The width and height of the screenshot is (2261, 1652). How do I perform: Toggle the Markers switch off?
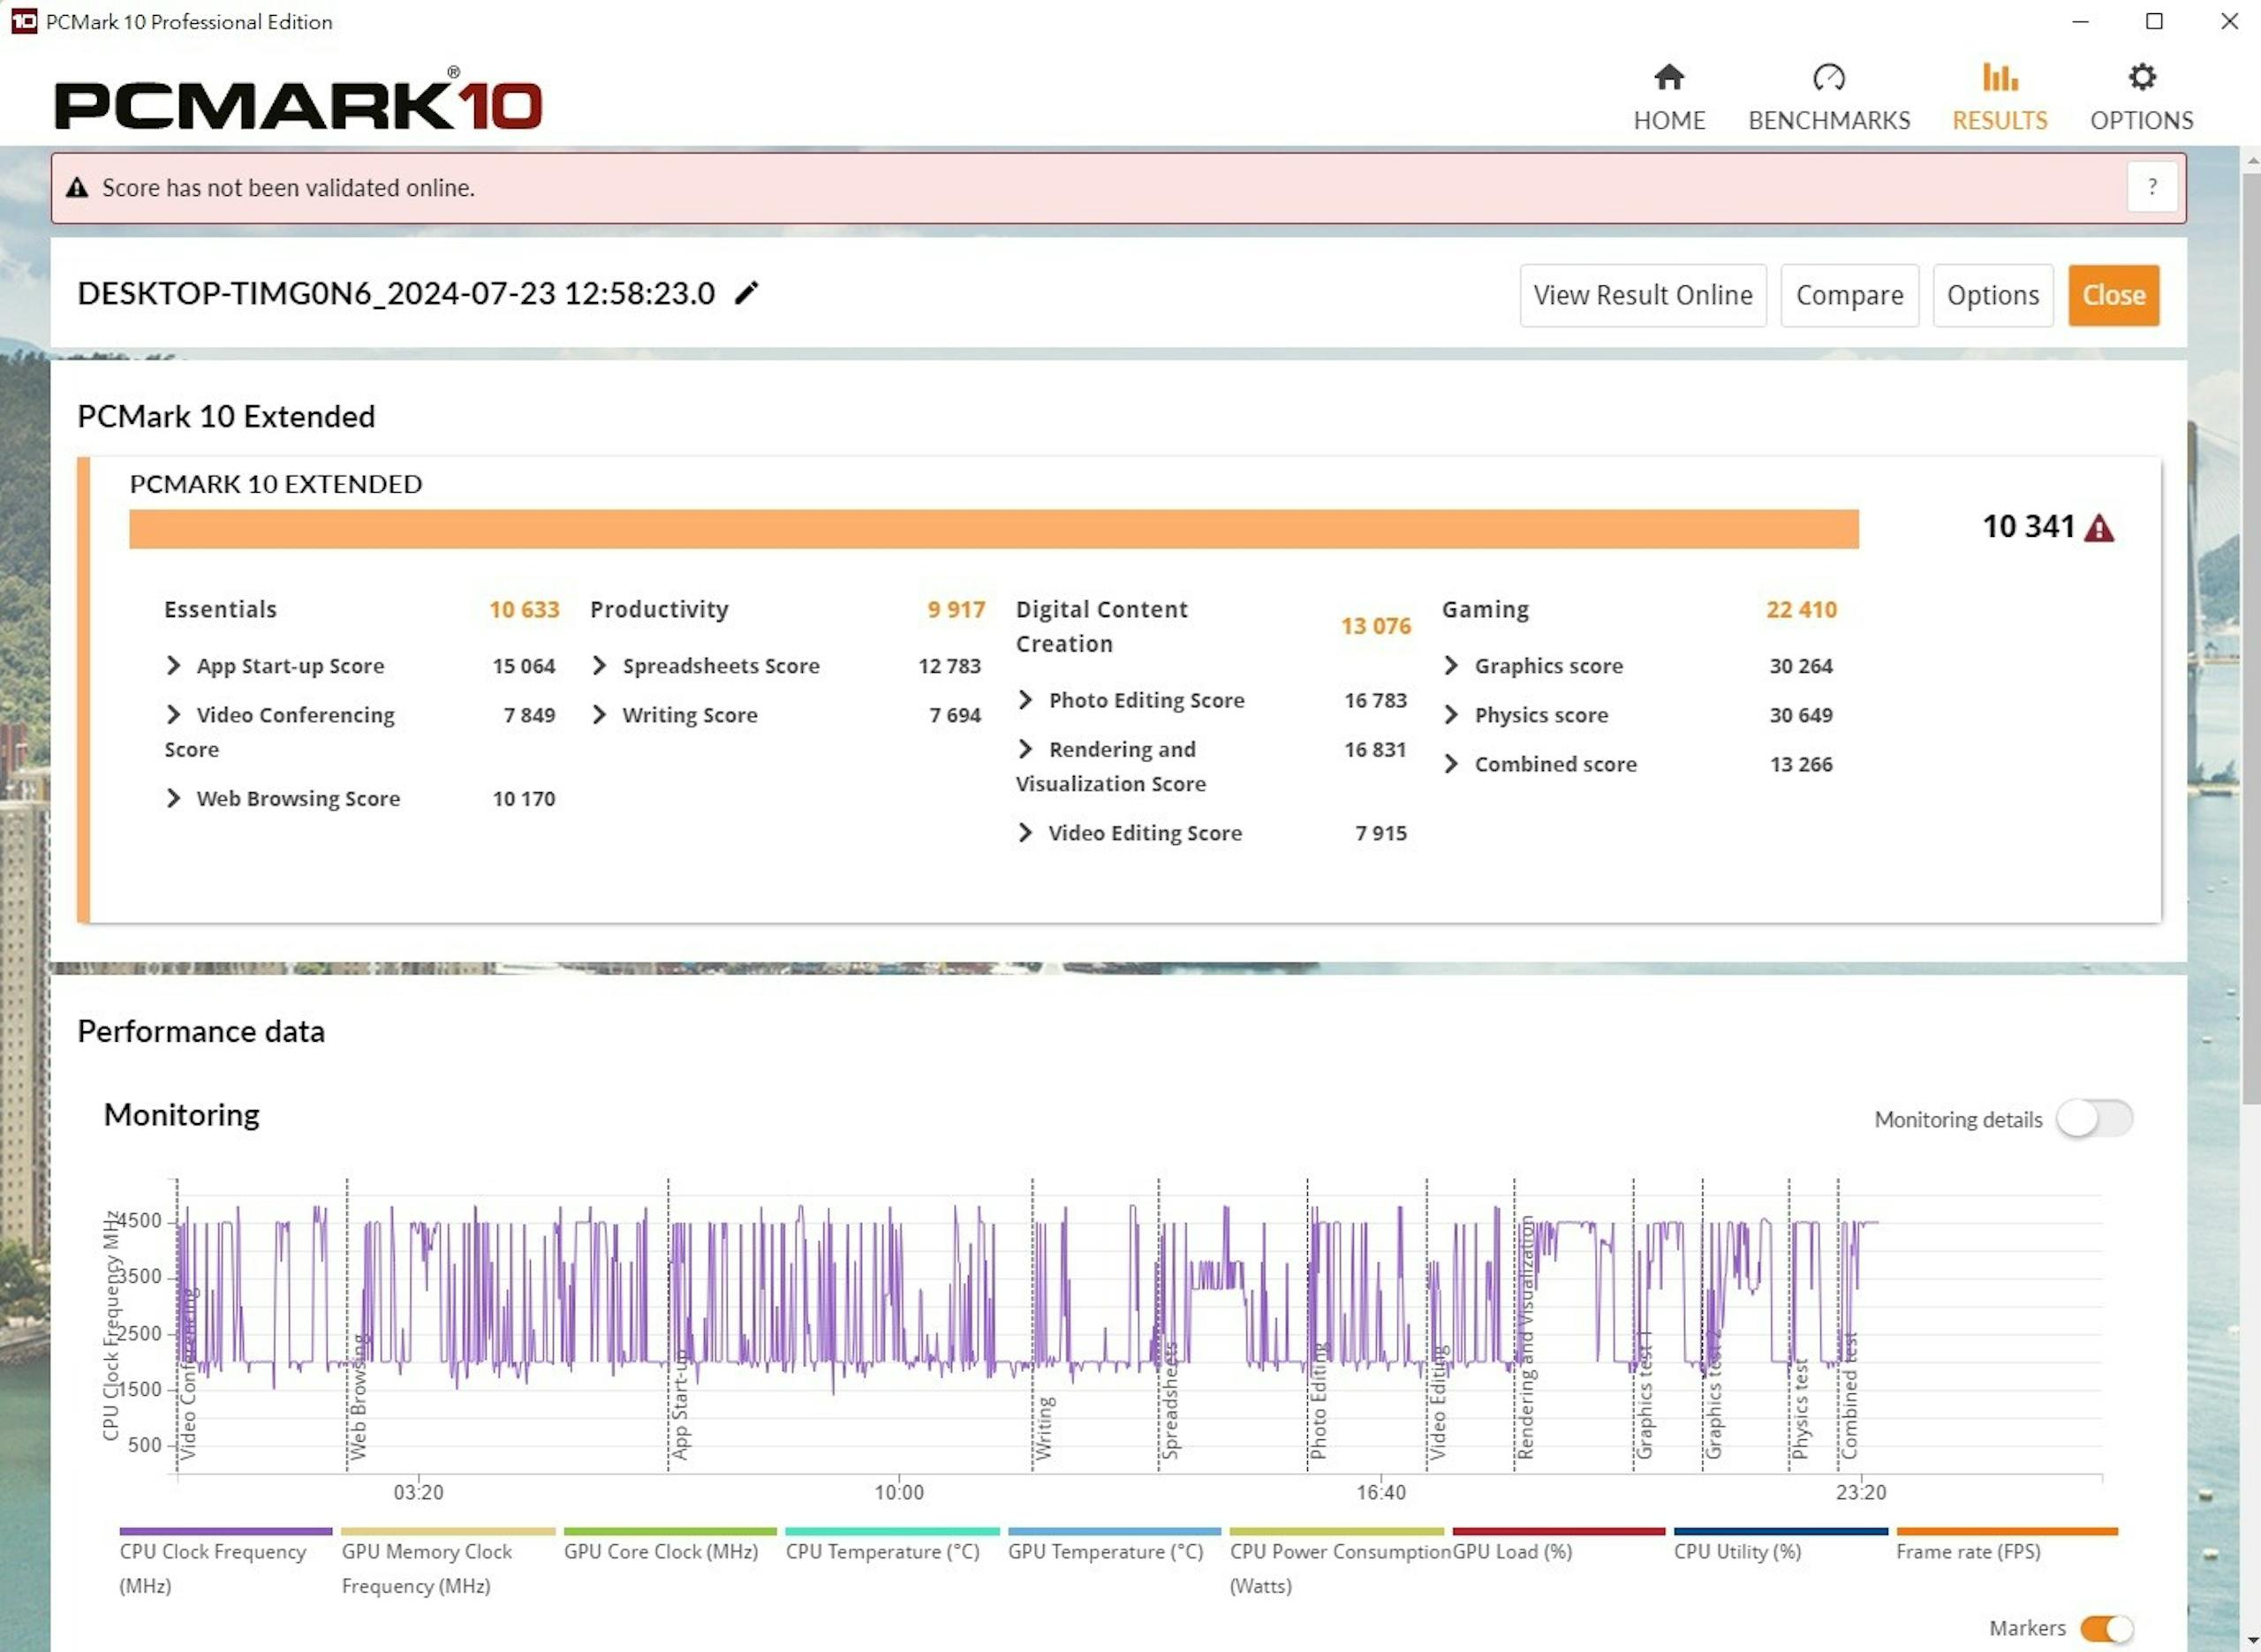(x=2106, y=1628)
